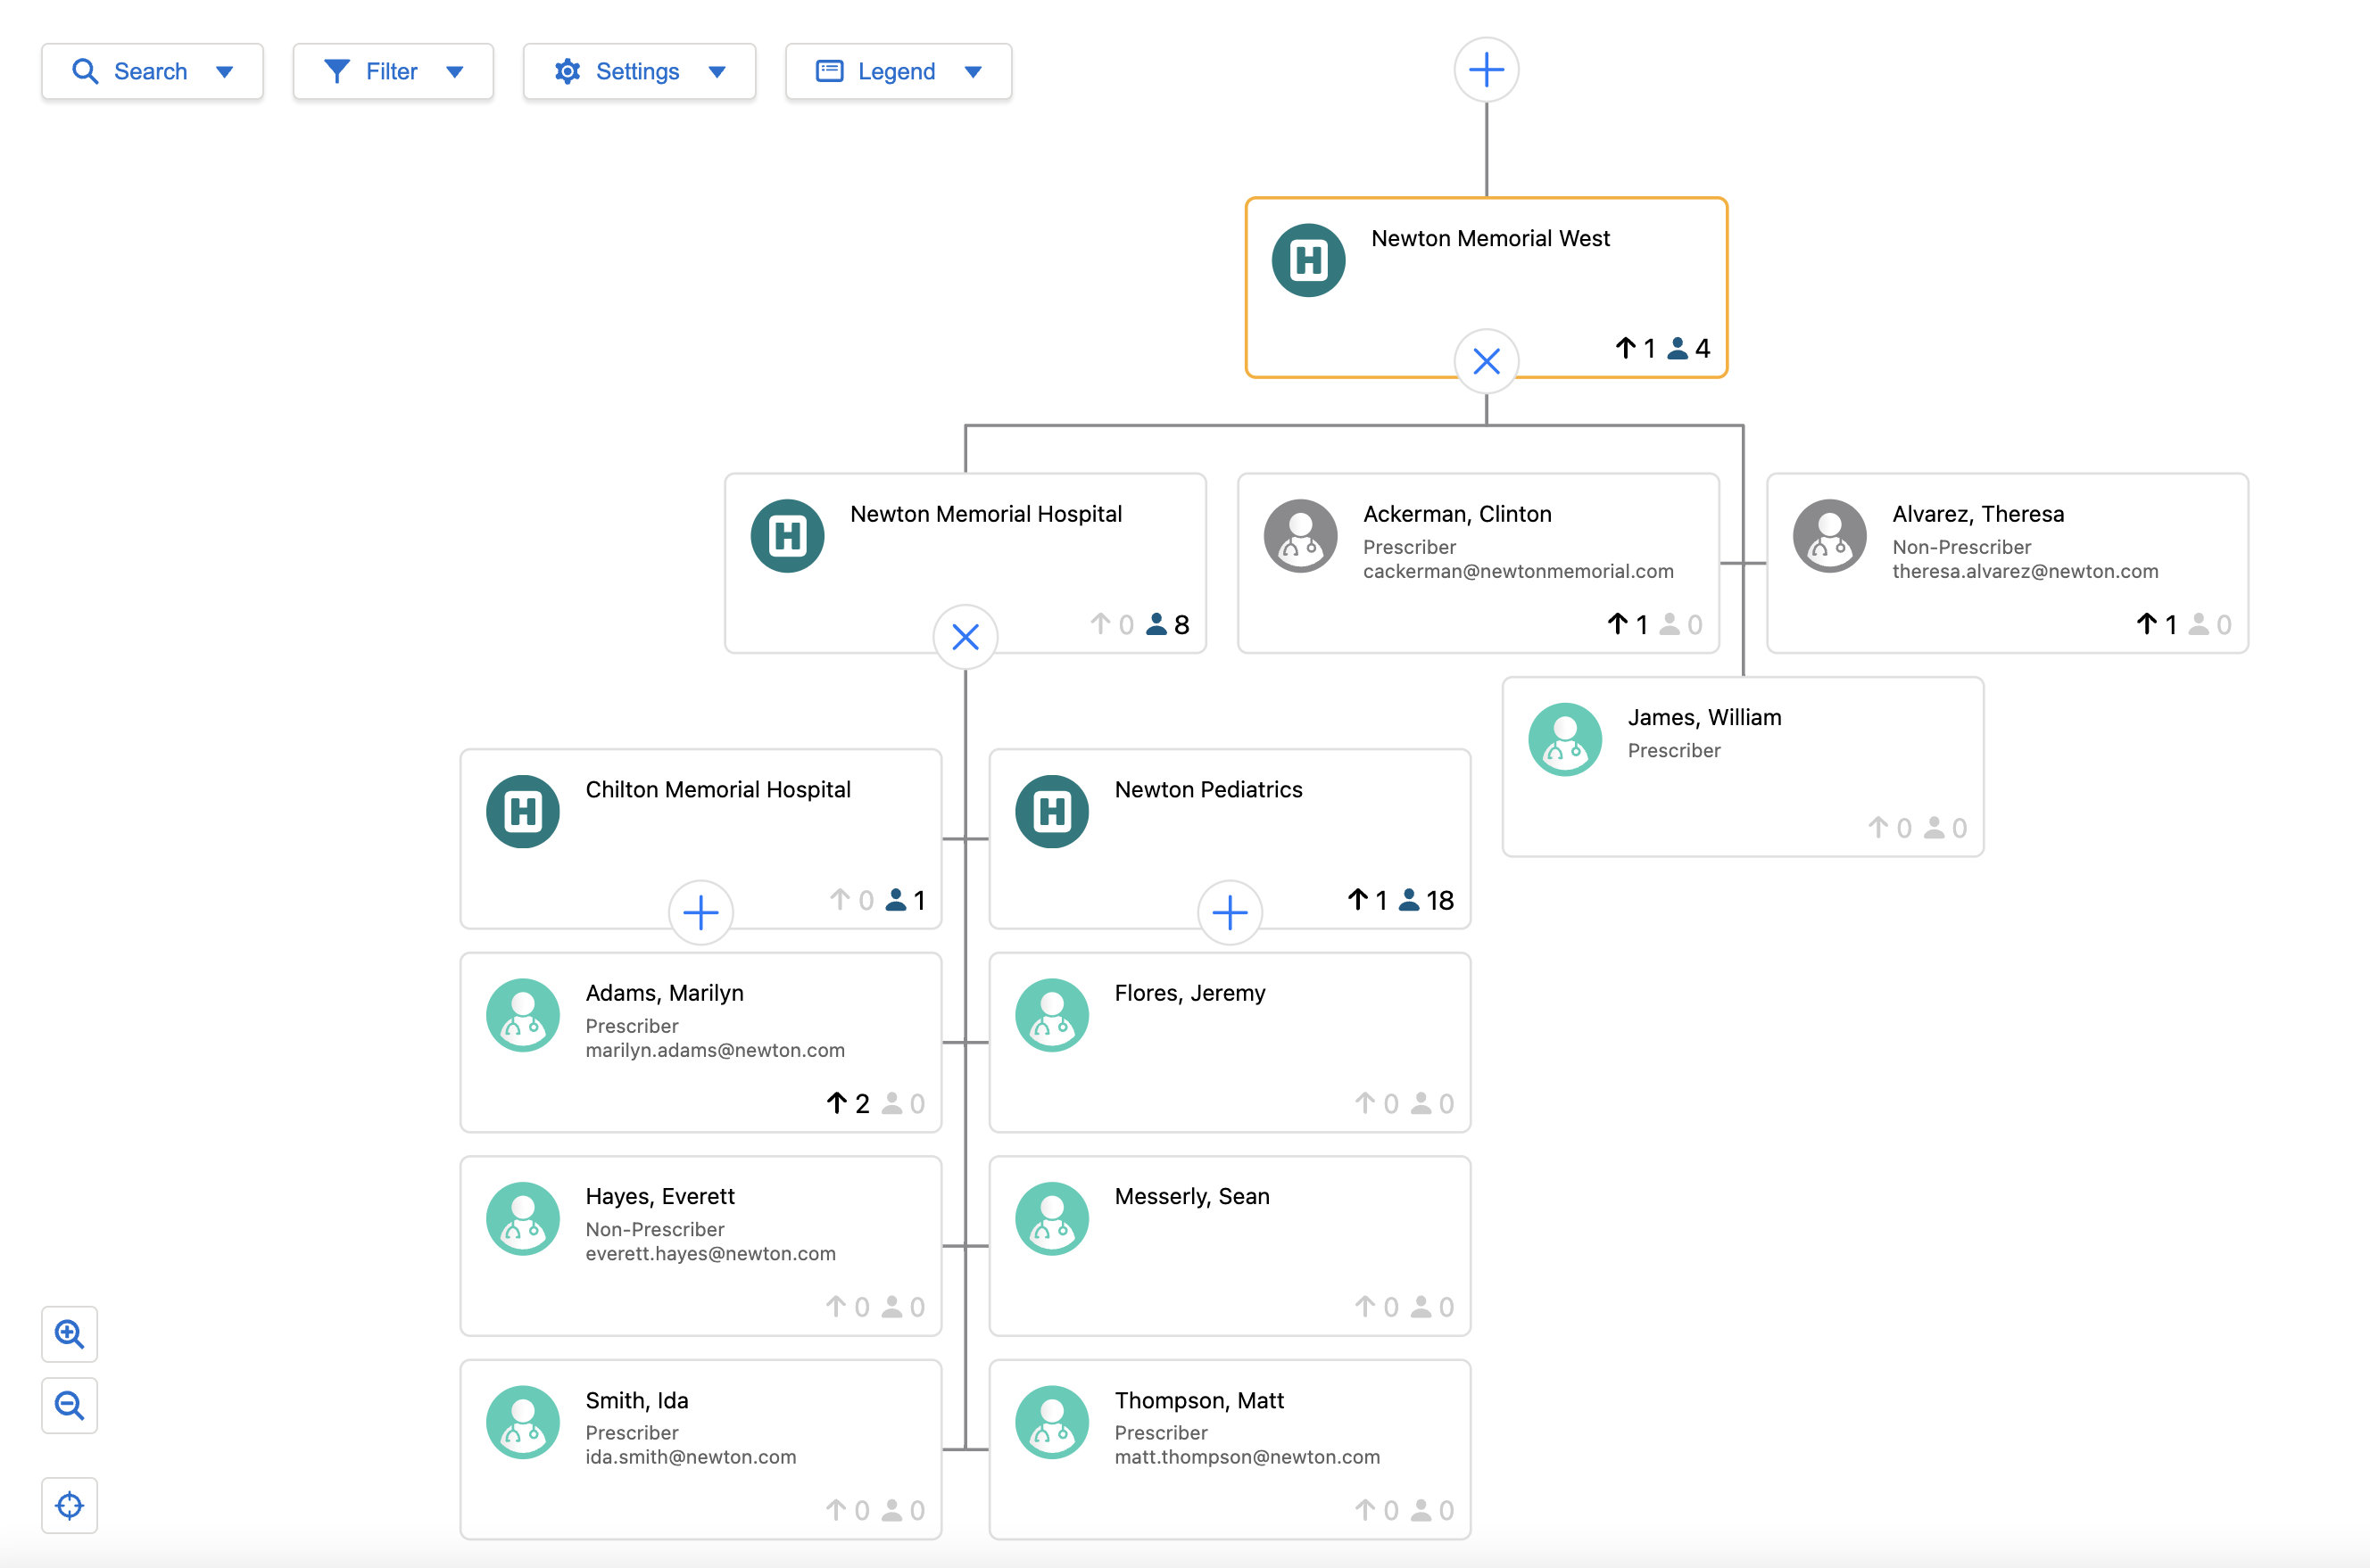Collapse Newton Memorial Hospital children
The image size is (2370, 1568).
pyautogui.click(x=965, y=637)
